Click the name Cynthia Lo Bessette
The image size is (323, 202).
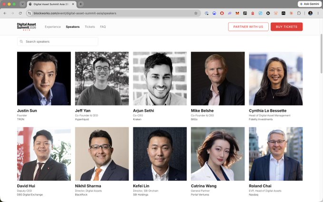point(268,110)
